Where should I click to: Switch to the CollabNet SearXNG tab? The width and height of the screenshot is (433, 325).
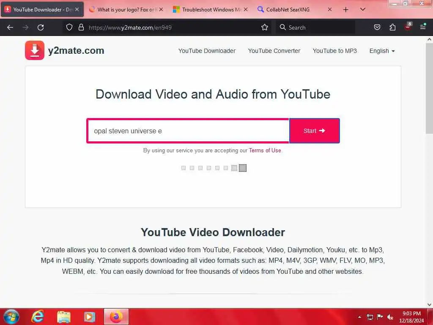click(x=294, y=10)
